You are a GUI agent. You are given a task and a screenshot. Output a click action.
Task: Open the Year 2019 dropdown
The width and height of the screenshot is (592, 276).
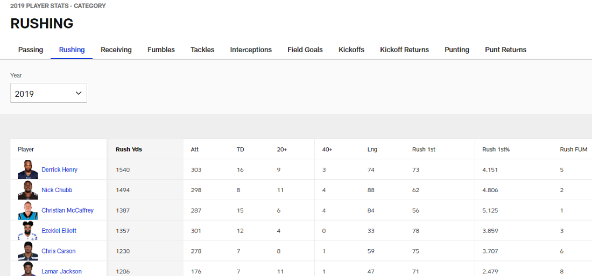[x=48, y=93]
